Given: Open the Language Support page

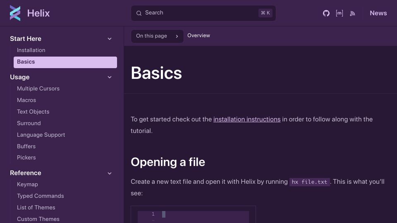Looking at the screenshot, I should pos(41,135).
